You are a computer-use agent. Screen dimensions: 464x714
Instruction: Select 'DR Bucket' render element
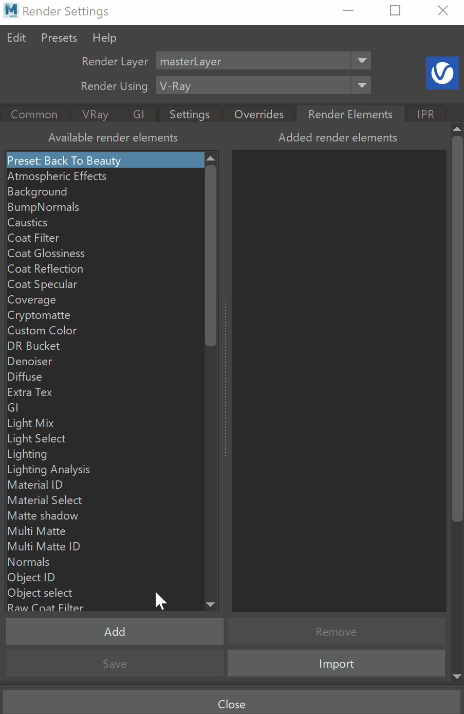point(105,346)
